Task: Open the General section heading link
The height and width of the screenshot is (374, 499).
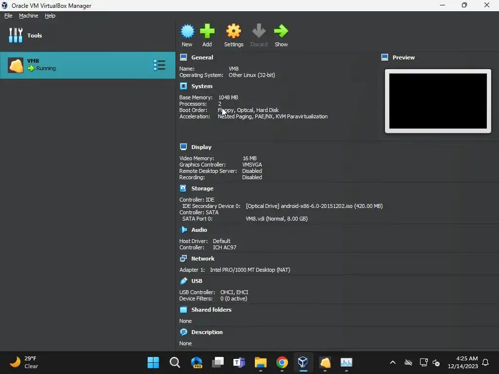Action: pos(202,57)
